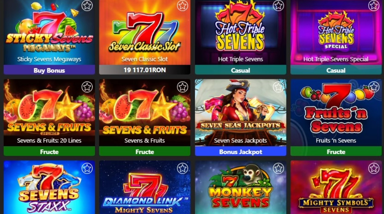Add Sevens & Fruits: 20 Lines to favorites

click(87, 87)
